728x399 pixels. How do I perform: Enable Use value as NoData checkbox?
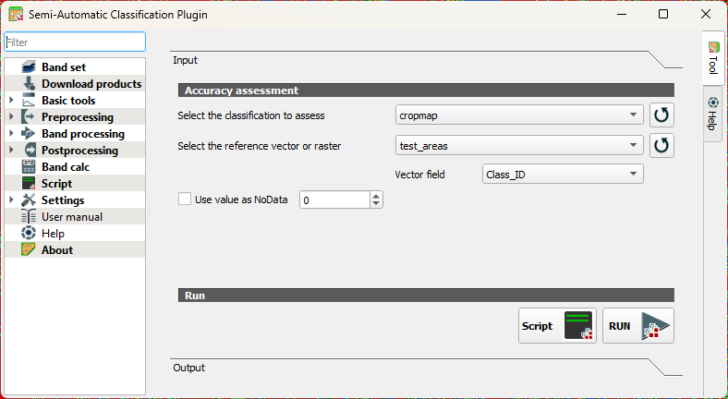(184, 199)
